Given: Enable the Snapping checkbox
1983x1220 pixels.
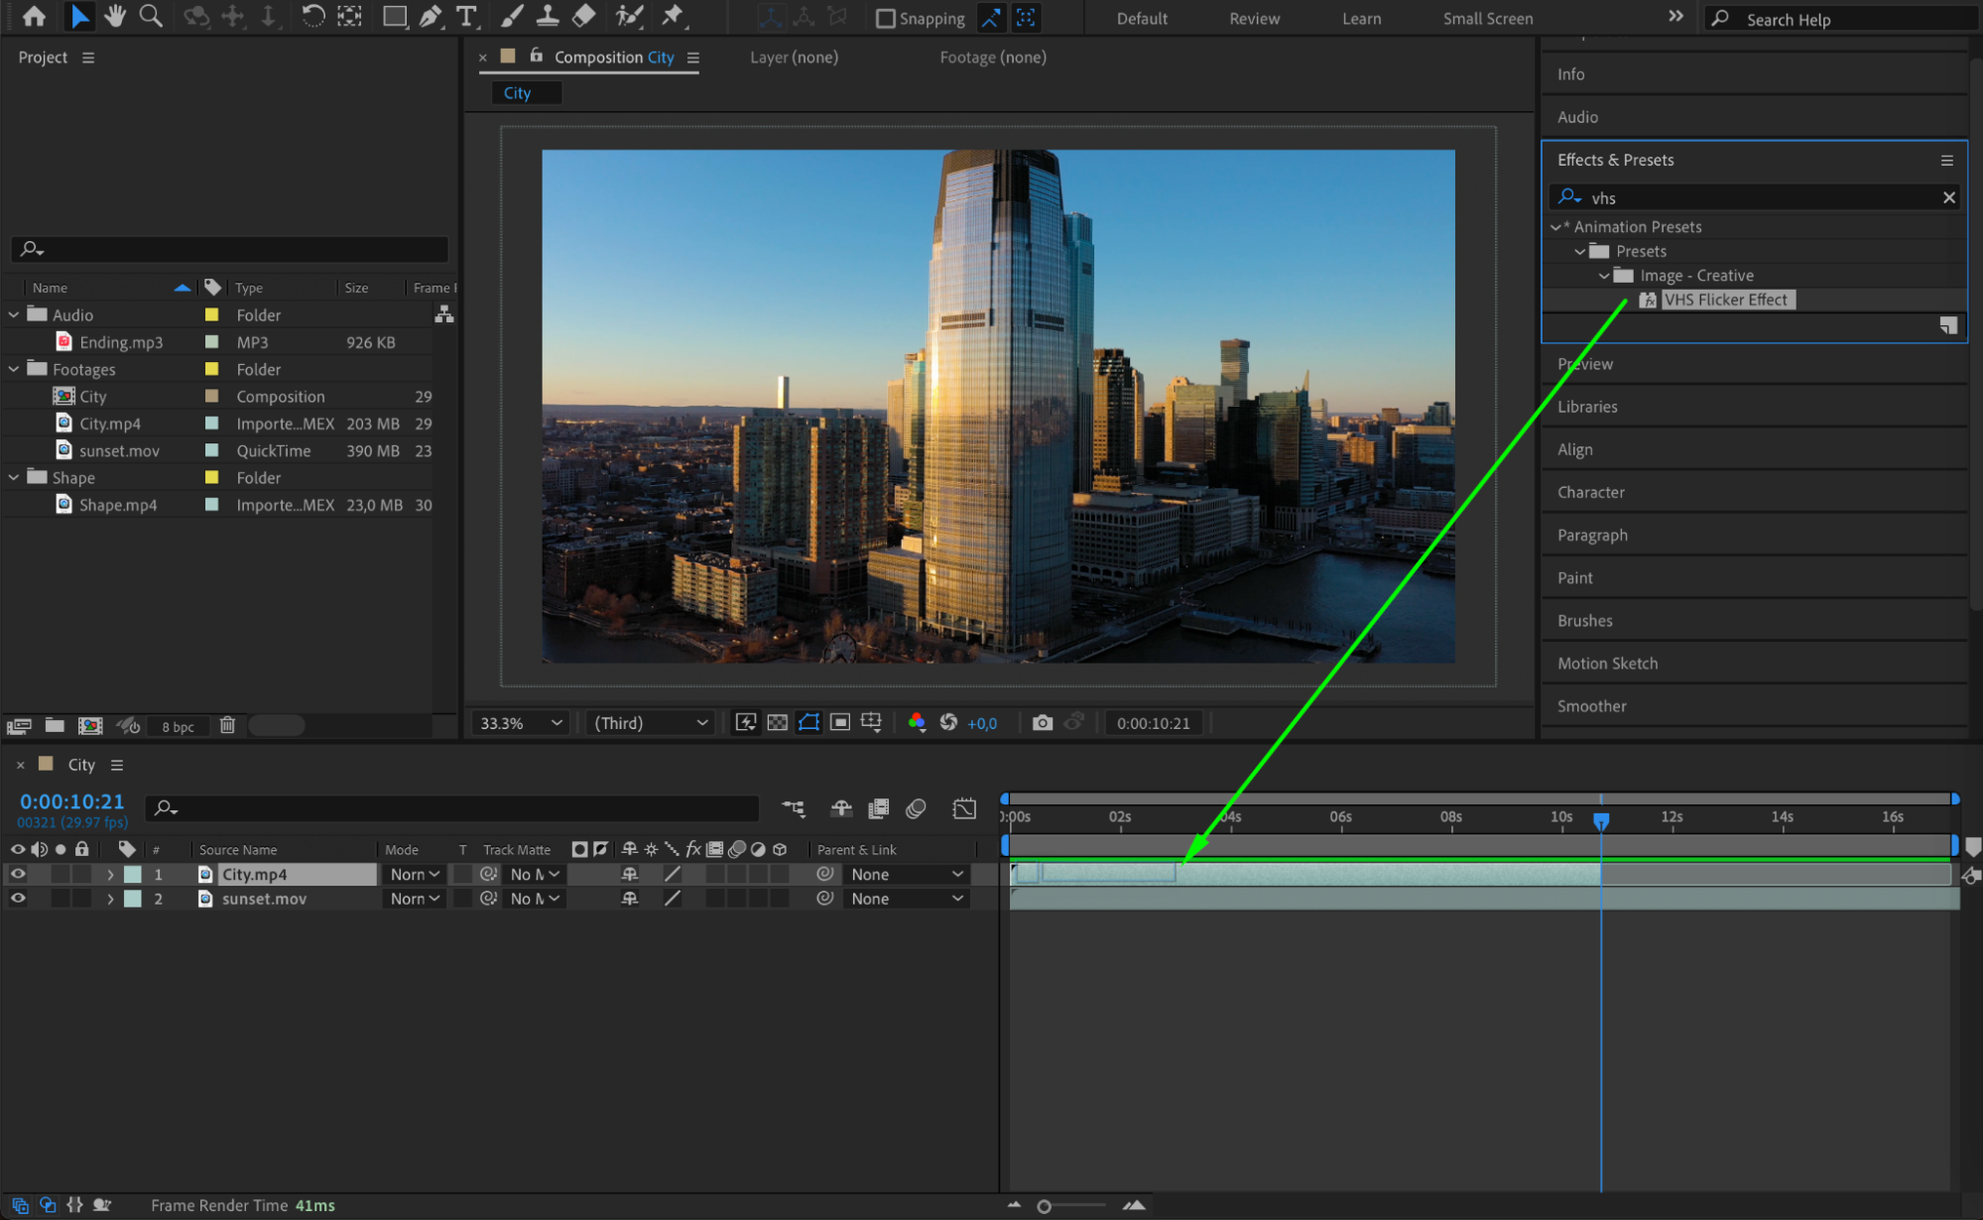Looking at the screenshot, I should coord(885,18).
